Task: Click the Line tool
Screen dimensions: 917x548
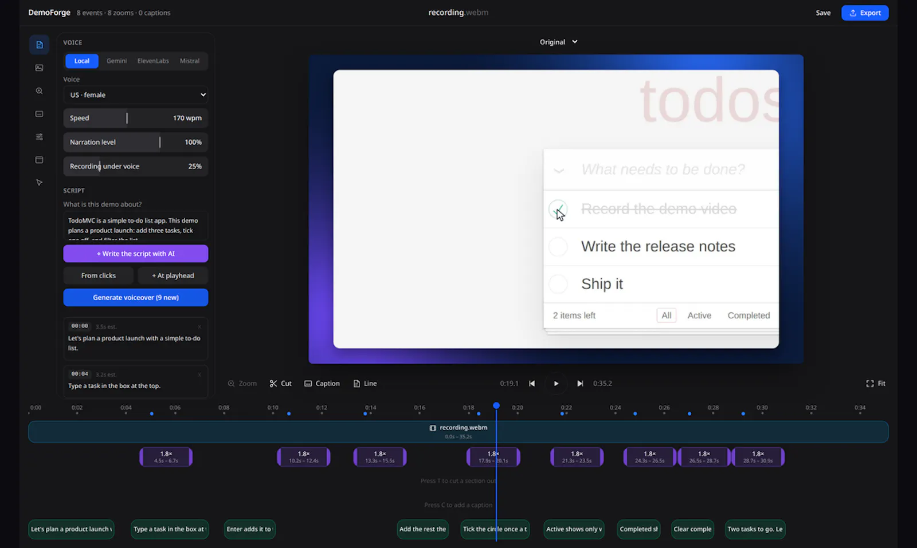Action: 365,384
